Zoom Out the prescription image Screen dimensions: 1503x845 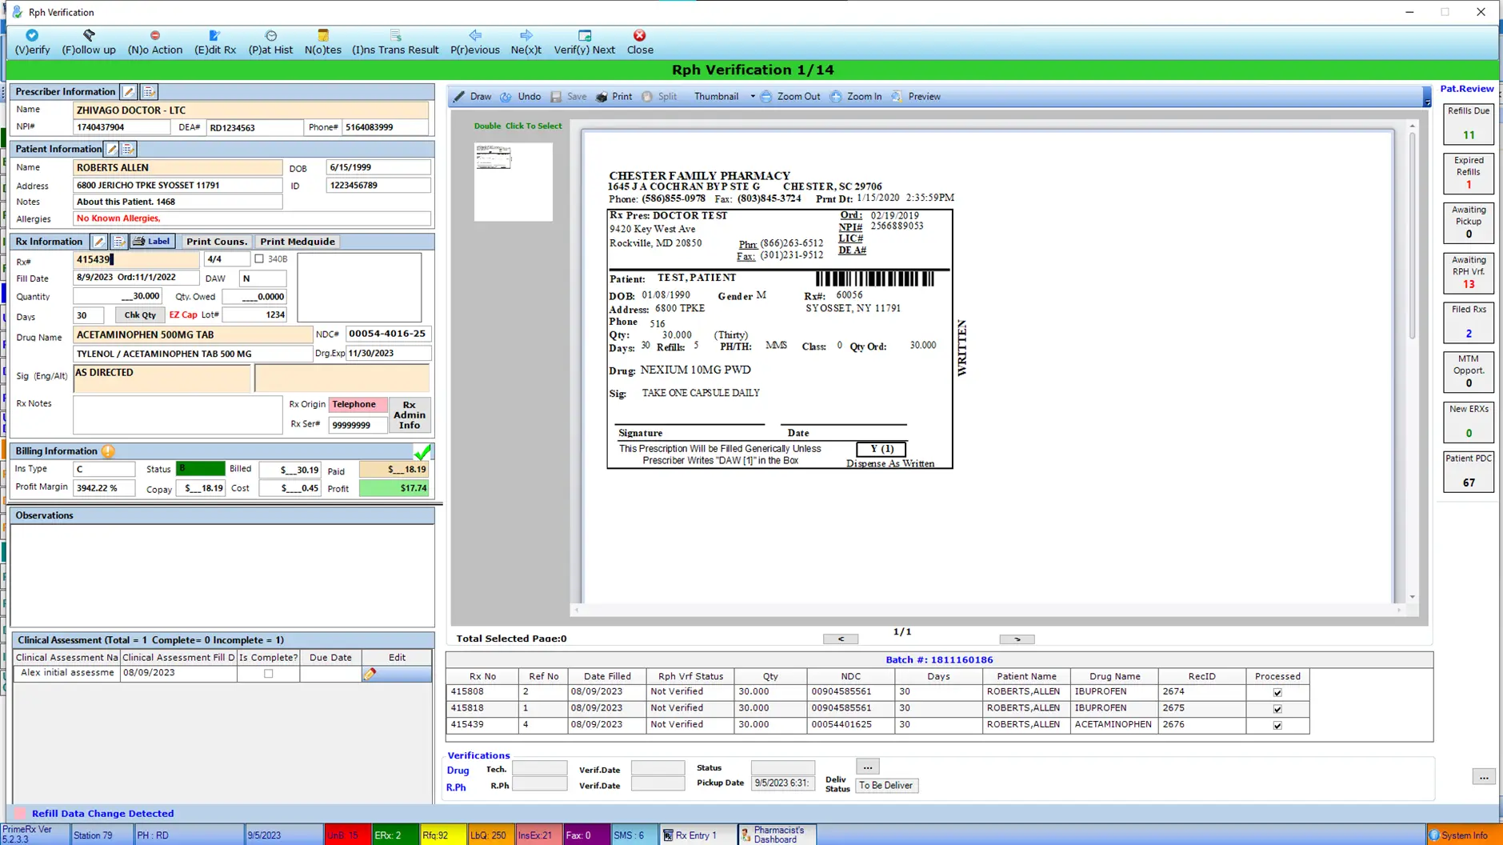click(790, 97)
